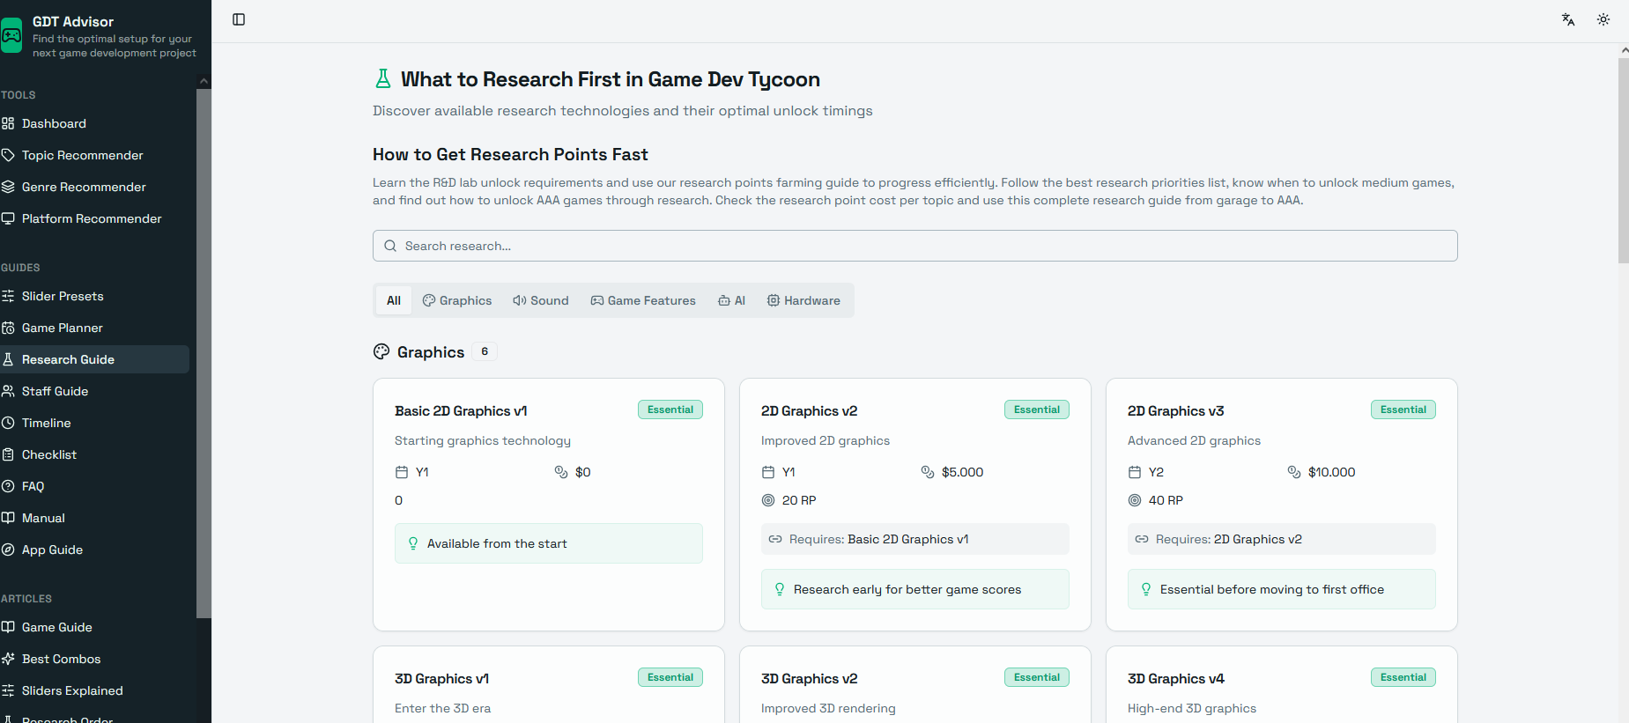Open Game Planner guide
Viewport: 1629px width, 723px height.
click(94, 328)
